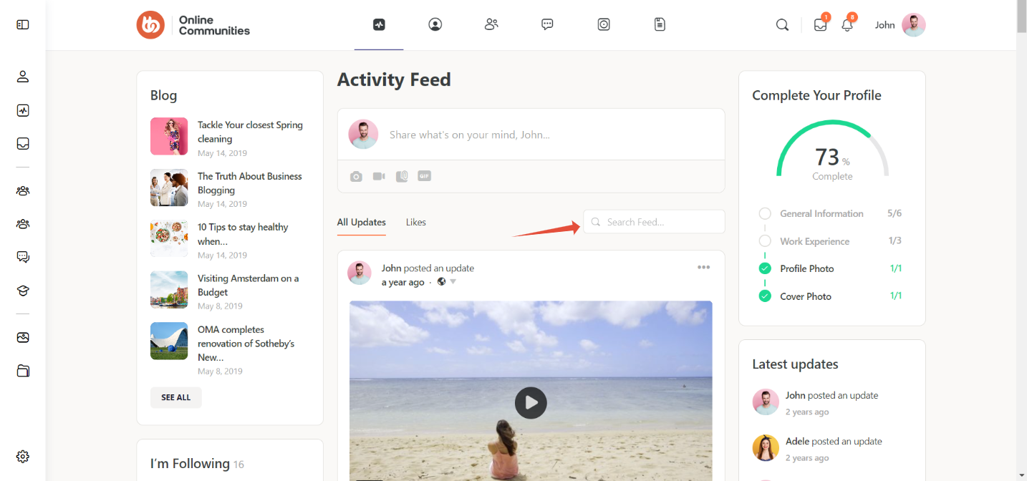
Task: Select the activity feed tab in top navigation
Action: [379, 24]
